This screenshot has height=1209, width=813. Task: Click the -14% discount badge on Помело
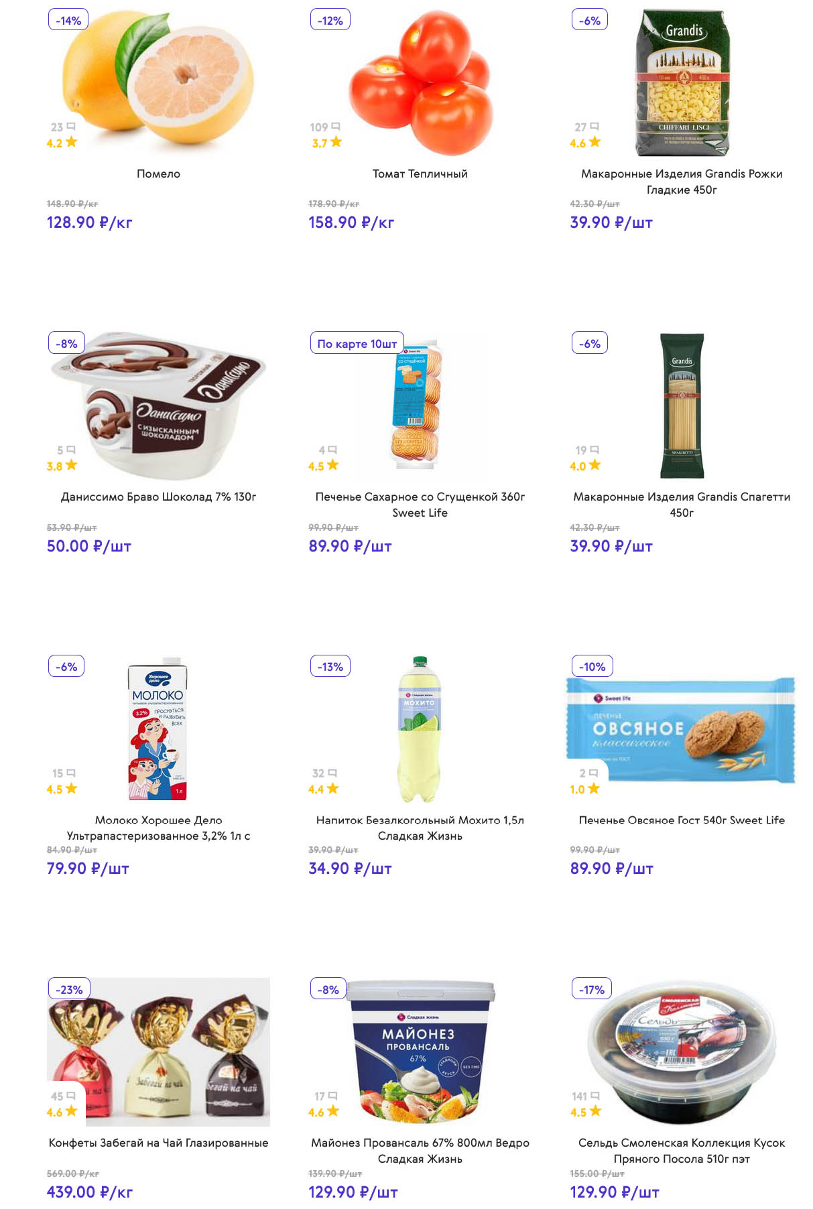point(68,20)
